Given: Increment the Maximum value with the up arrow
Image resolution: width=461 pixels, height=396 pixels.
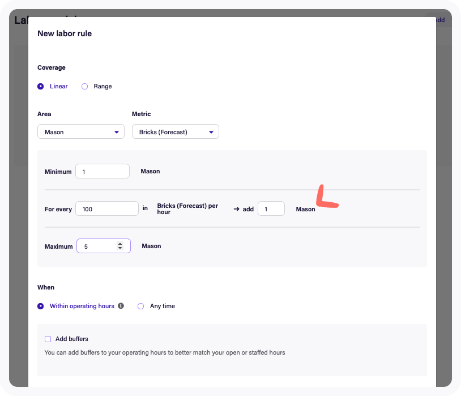Looking at the screenshot, I should coord(119,244).
